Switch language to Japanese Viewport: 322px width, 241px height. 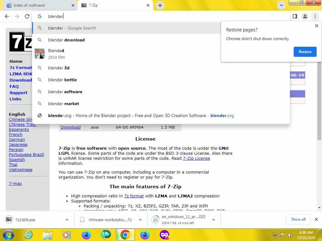coord(18,144)
